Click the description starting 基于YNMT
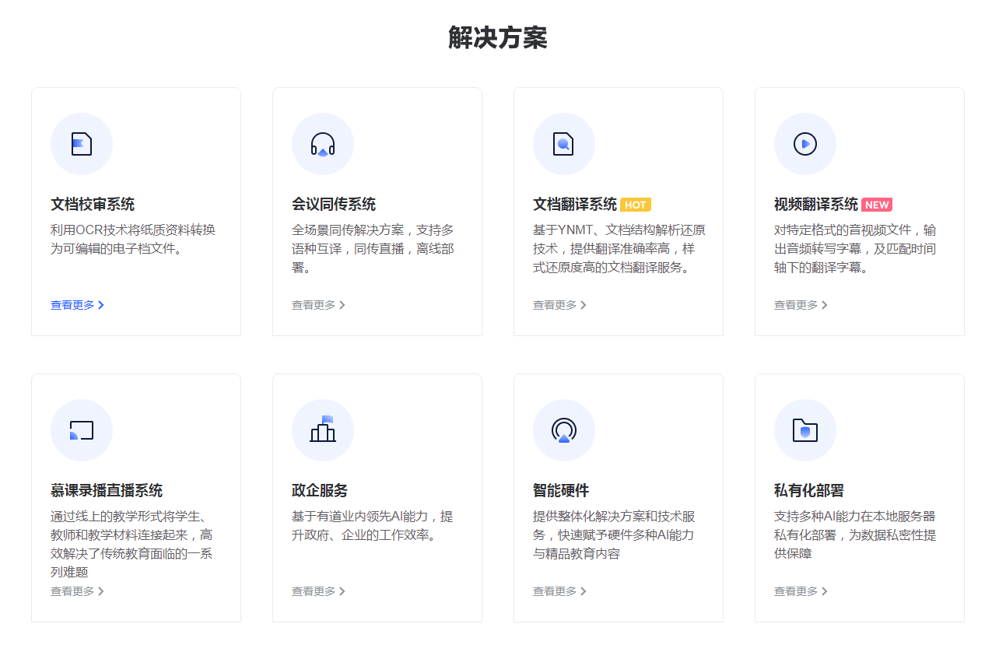Viewport: 999px width, 645px height. point(619,249)
